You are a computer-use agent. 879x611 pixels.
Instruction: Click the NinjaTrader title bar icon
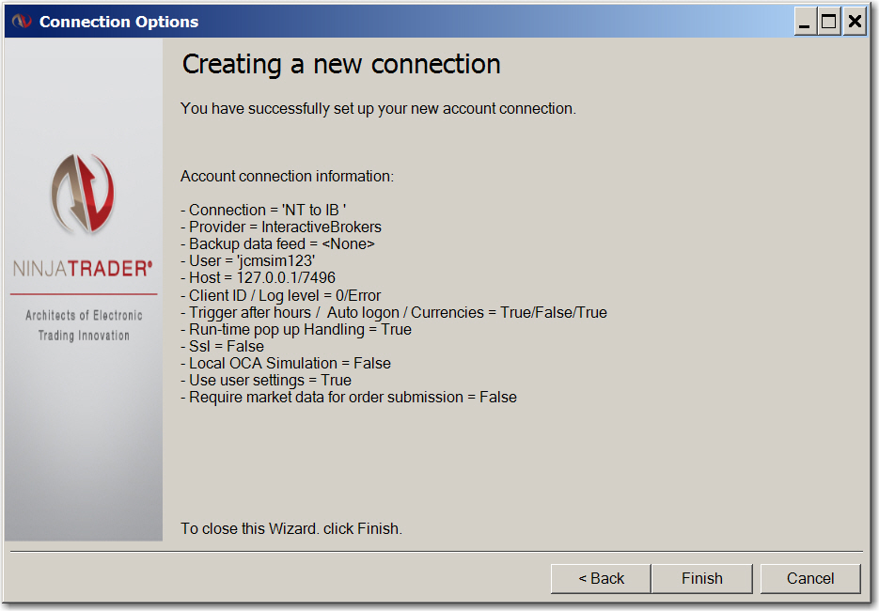(22, 22)
